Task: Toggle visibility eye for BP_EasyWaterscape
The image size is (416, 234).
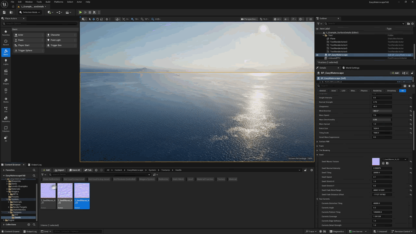Action: click(317, 55)
